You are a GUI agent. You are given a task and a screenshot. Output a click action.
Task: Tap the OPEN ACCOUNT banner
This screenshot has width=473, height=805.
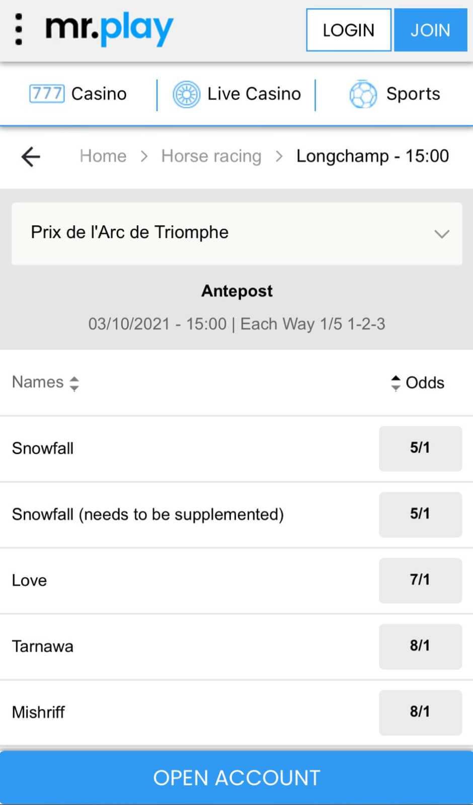(236, 777)
